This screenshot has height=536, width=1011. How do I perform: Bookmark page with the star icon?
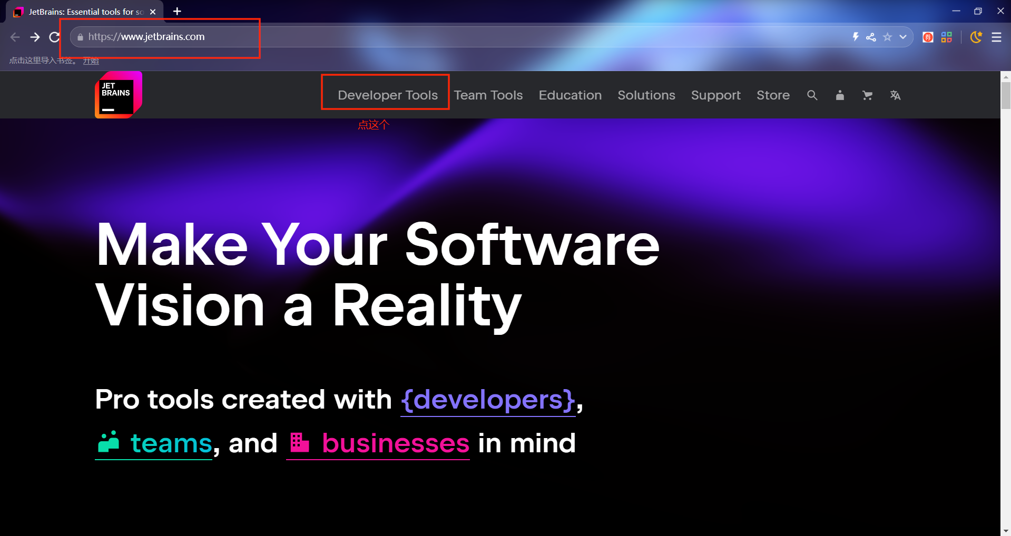point(888,37)
